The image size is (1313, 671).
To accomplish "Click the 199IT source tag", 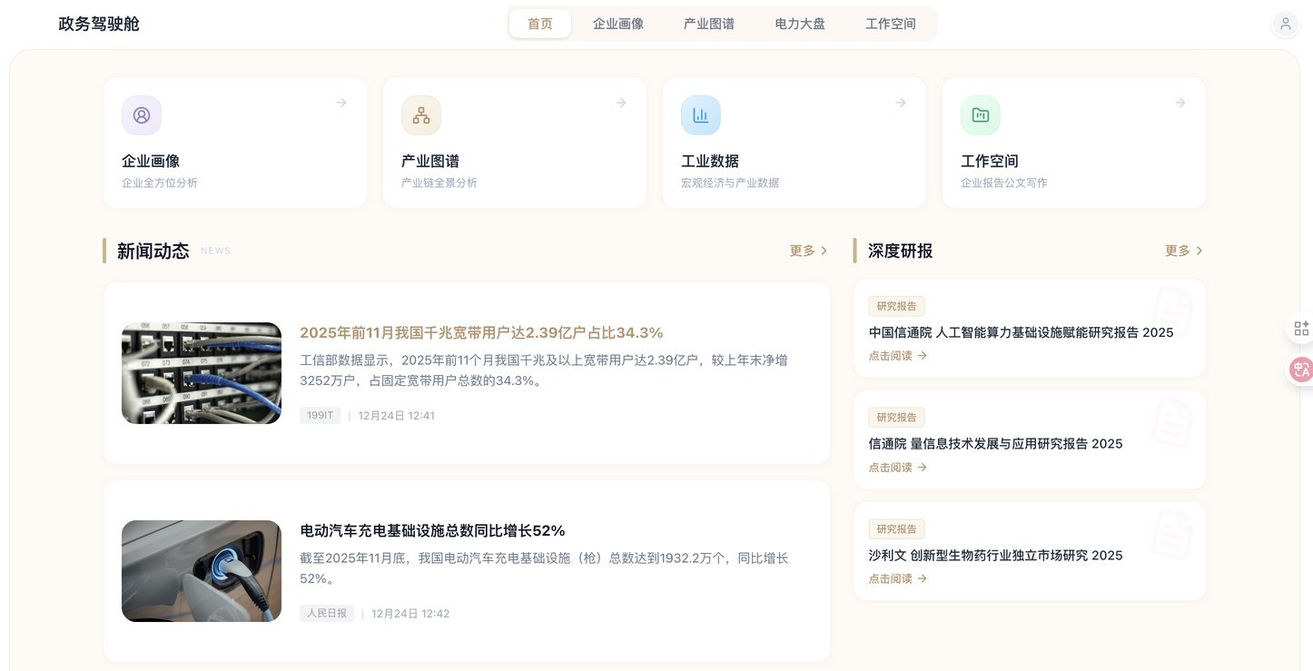I will click(x=321, y=416).
